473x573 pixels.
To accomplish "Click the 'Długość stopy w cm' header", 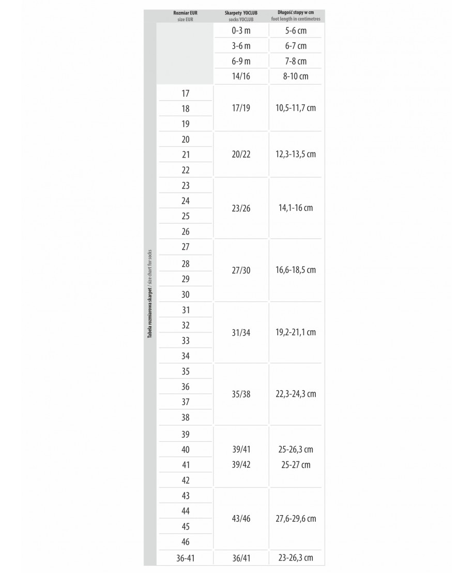I will [x=296, y=12].
